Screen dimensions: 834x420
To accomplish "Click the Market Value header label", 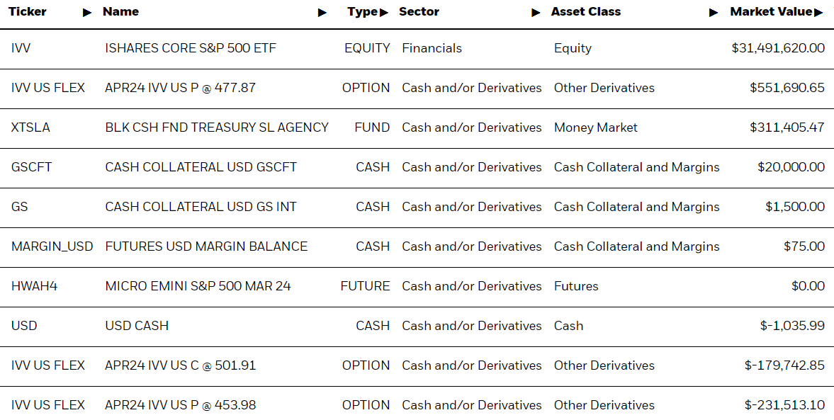I will click(771, 12).
